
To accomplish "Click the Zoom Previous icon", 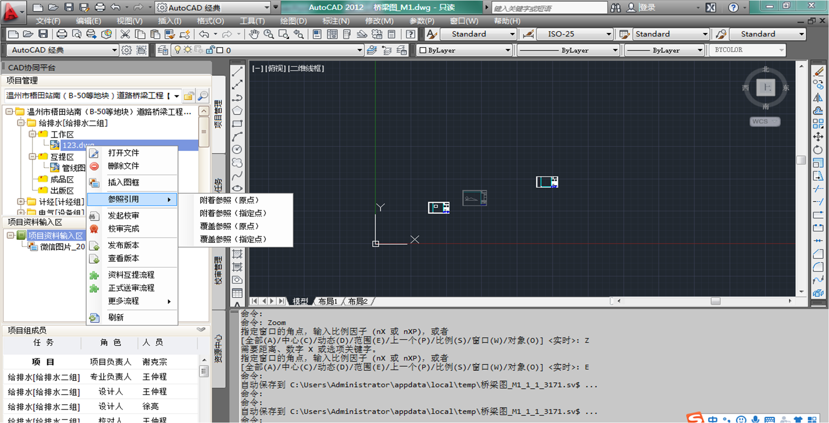I will (299, 34).
